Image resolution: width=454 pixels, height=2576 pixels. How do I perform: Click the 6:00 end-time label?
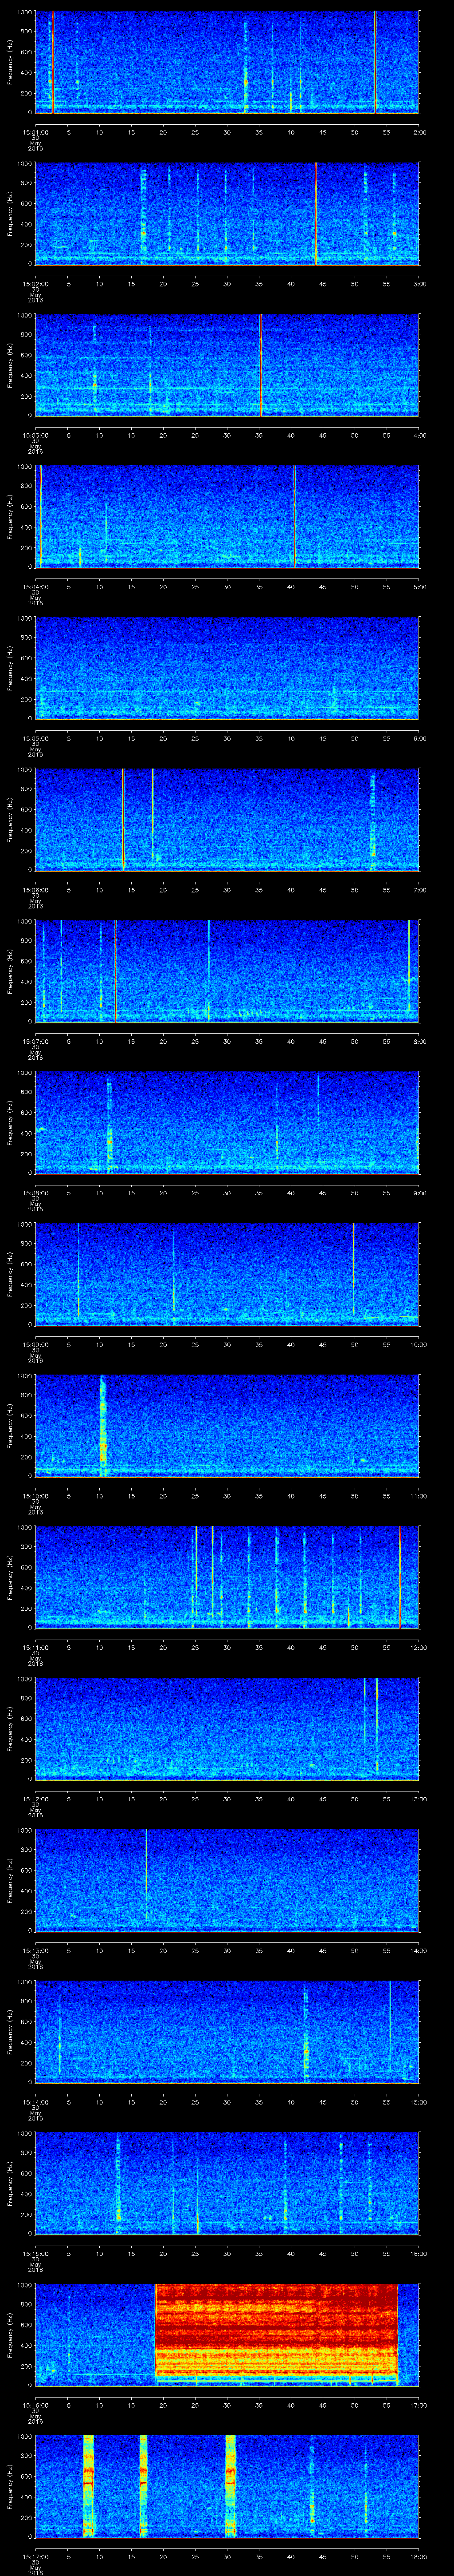(420, 737)
